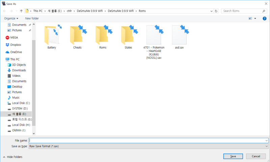Image resolution: width=270 pixels, height=162 pixels.
Task: Open the Cheats folder
Action: (x=77, y=37)
